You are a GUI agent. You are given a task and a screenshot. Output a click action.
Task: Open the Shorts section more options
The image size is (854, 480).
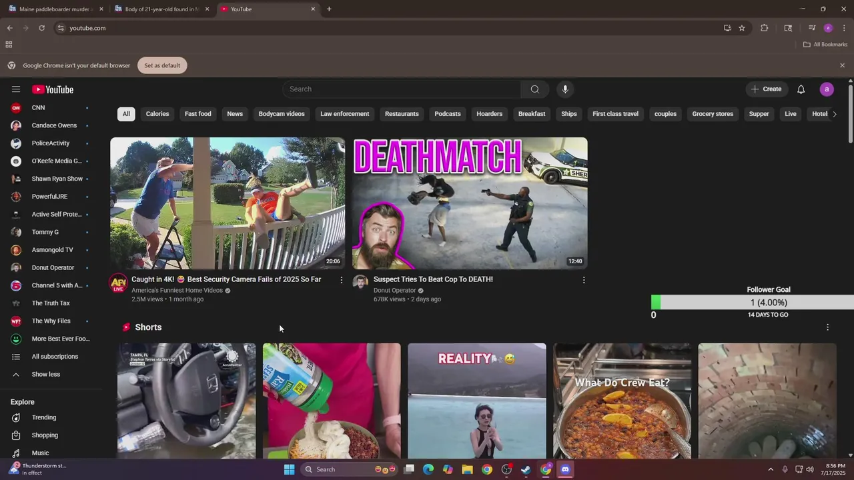click(827, 327)
